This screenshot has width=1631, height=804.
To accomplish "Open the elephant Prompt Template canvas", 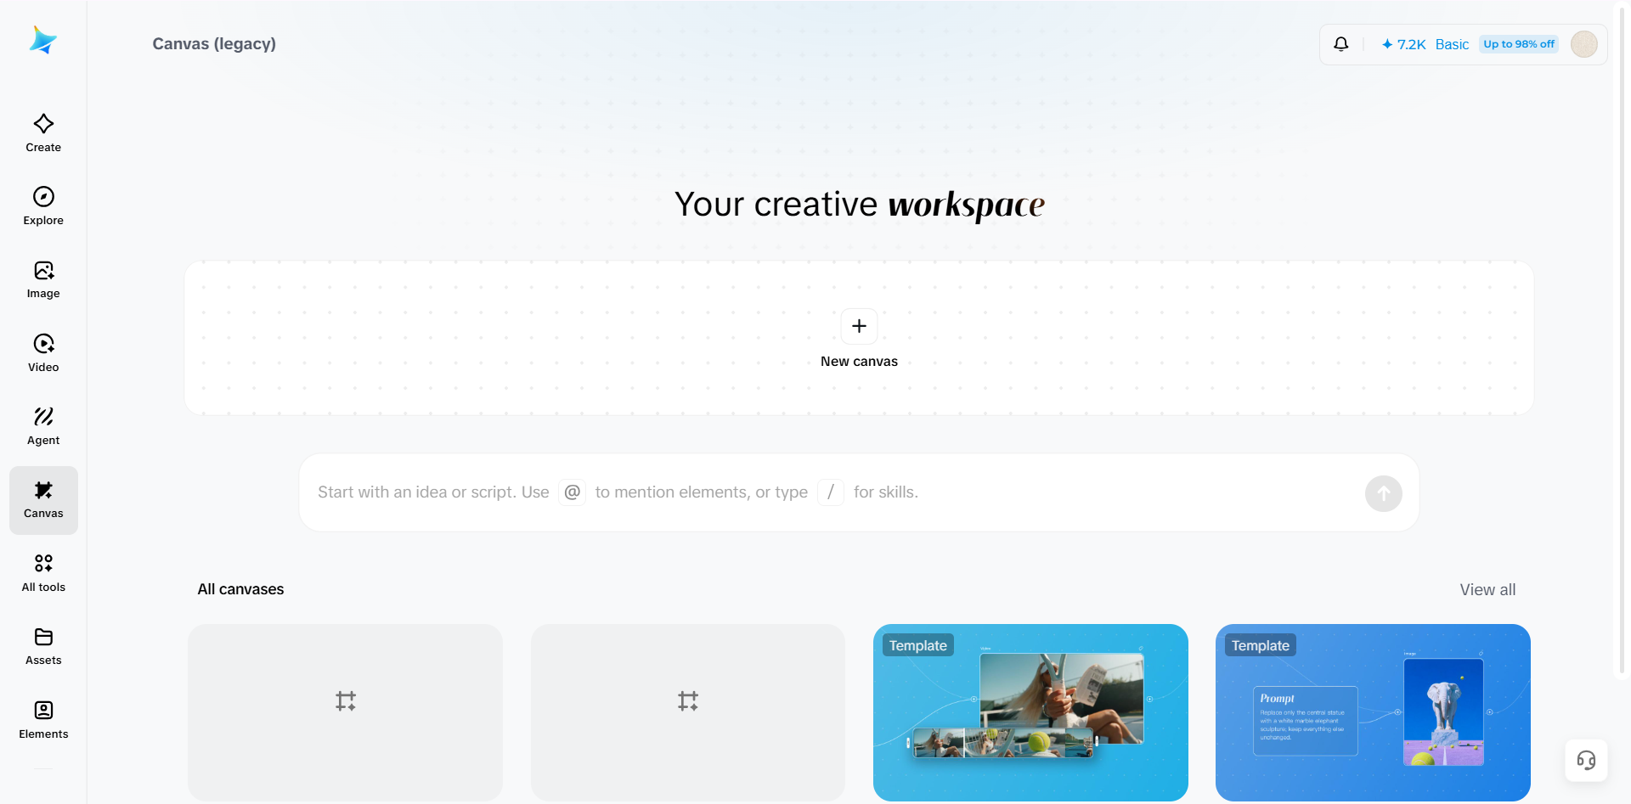I will pos(1373,712).
